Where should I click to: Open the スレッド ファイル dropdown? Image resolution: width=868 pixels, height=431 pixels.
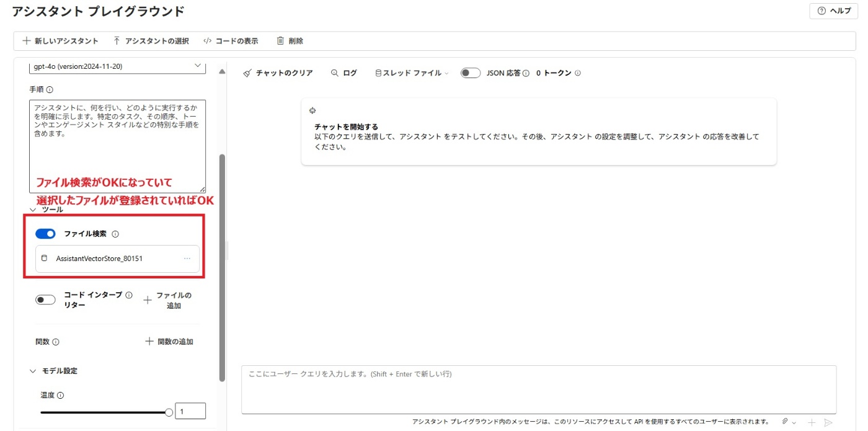point(412,73)
